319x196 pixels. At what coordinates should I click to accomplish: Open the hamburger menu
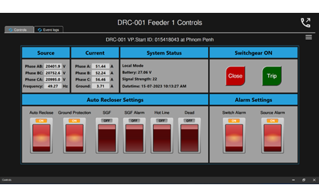308,37
